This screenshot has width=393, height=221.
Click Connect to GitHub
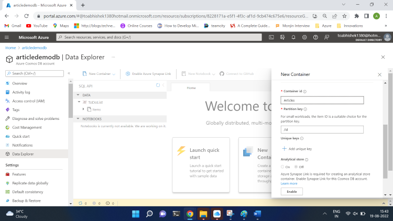(237, 74)
